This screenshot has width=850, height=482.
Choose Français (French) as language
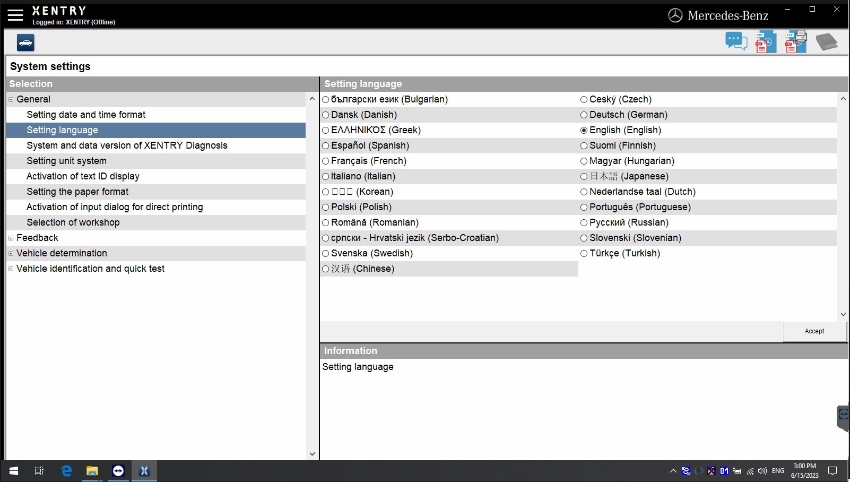[326, 161]
